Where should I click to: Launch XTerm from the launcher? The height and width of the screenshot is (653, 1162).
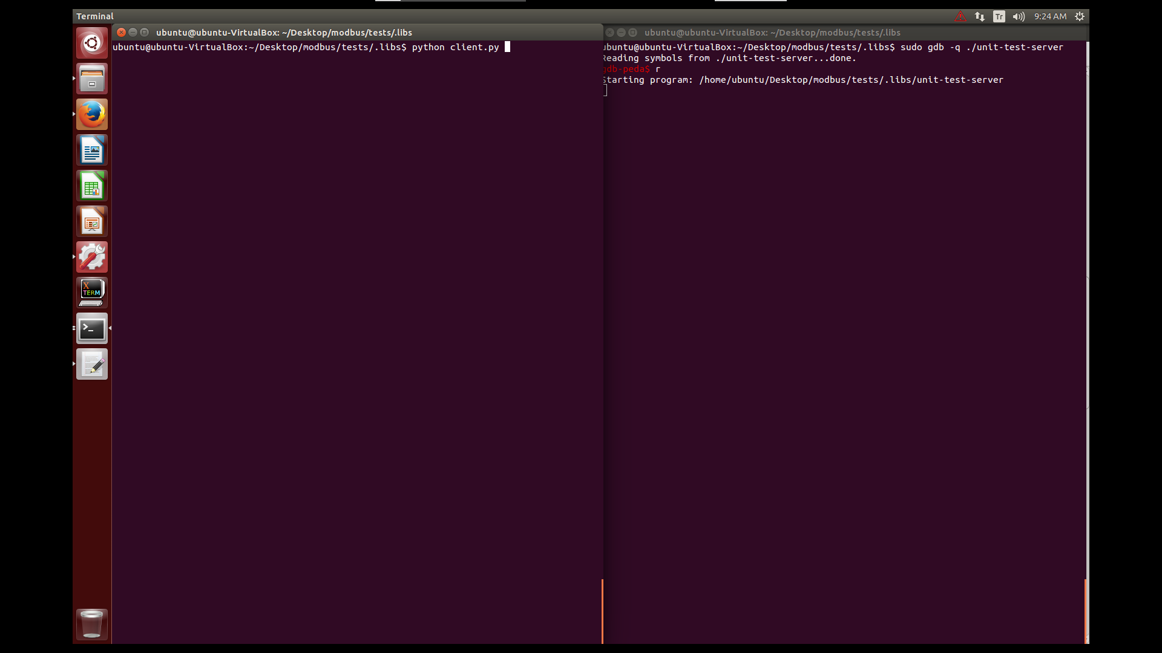point(92,293)
